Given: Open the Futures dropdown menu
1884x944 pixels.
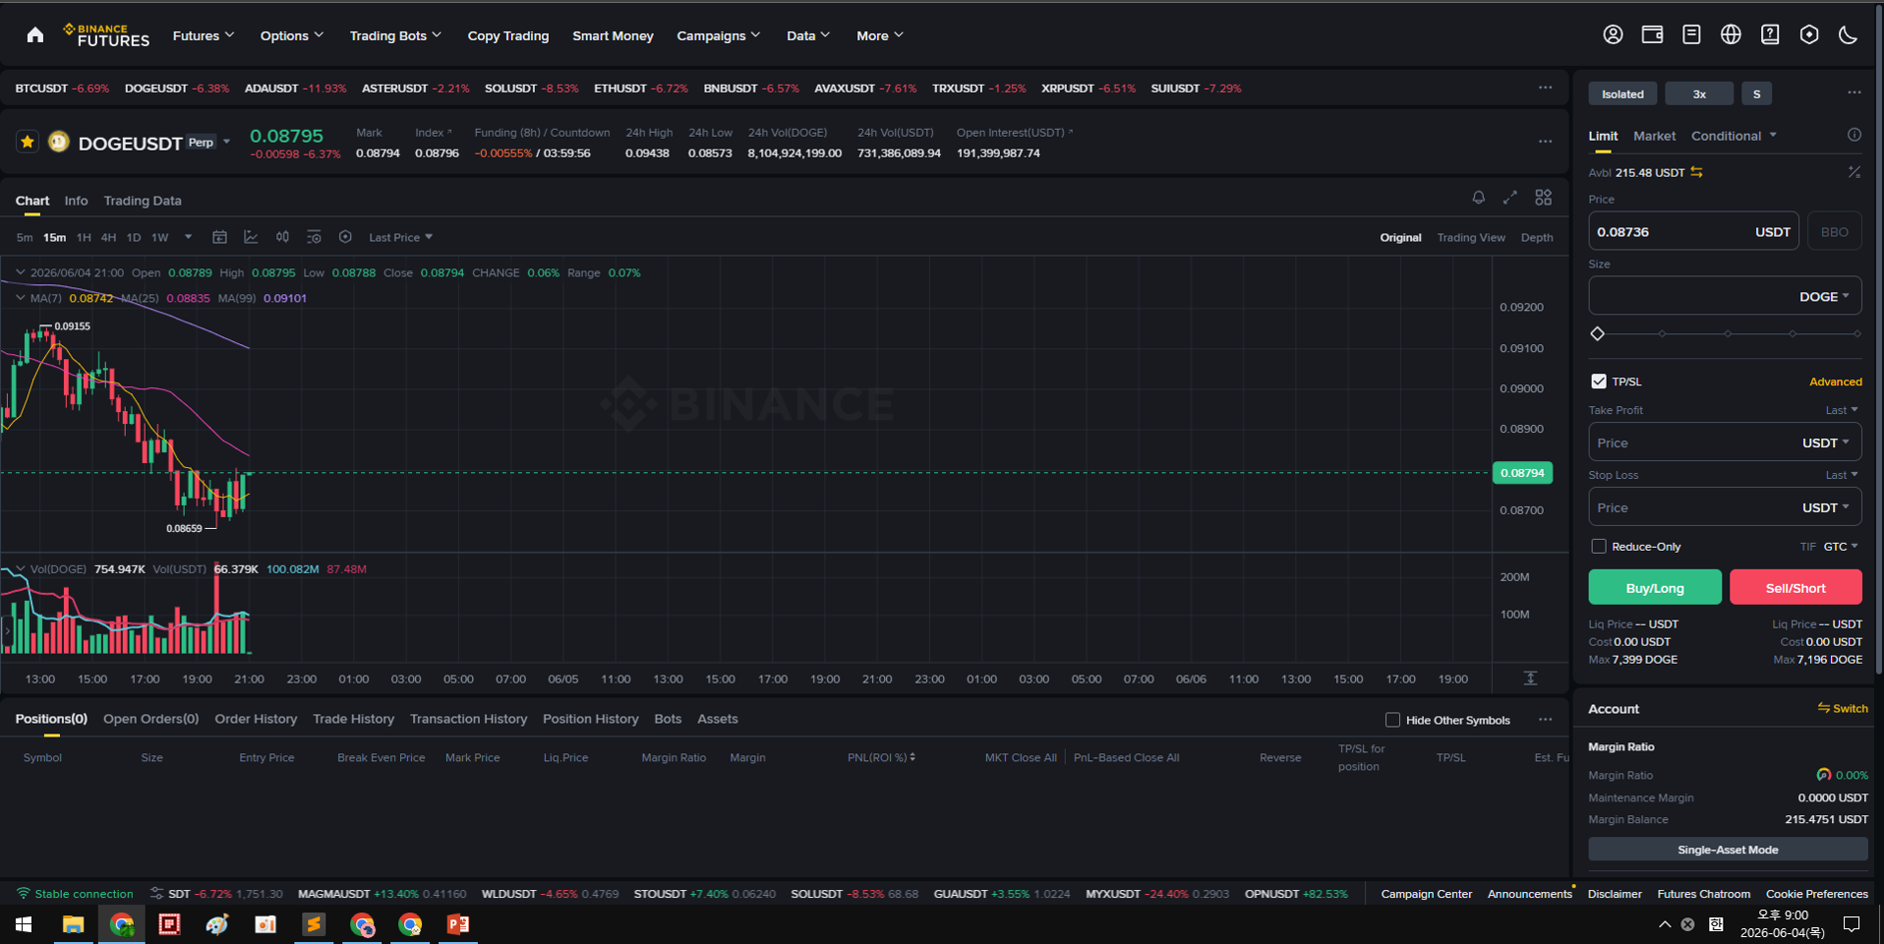Looking at the screenshot, I should (204, 35).
